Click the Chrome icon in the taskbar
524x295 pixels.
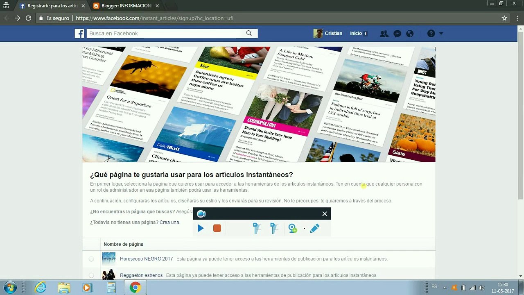(x=135, y=288)
